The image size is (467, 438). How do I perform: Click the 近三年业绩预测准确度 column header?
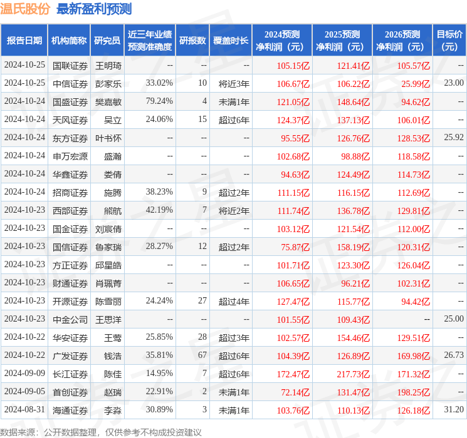(x=150, y=40)
